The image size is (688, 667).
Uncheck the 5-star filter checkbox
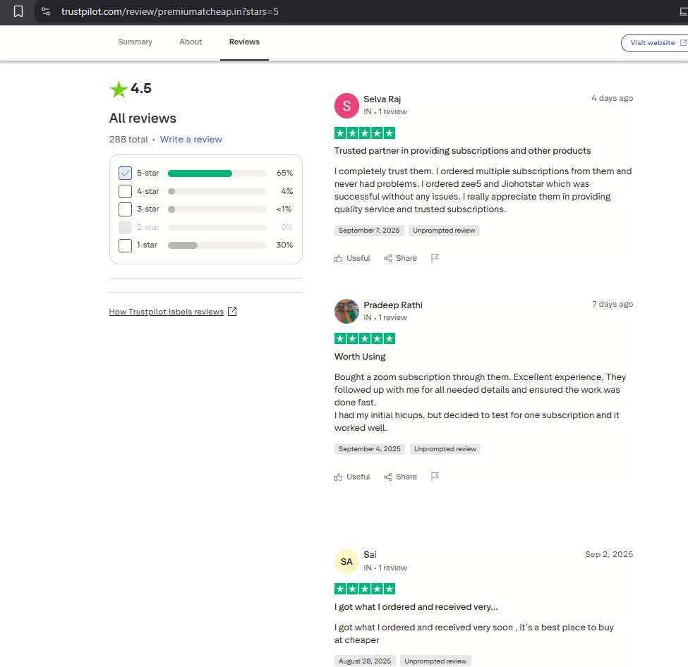[125, 173]
